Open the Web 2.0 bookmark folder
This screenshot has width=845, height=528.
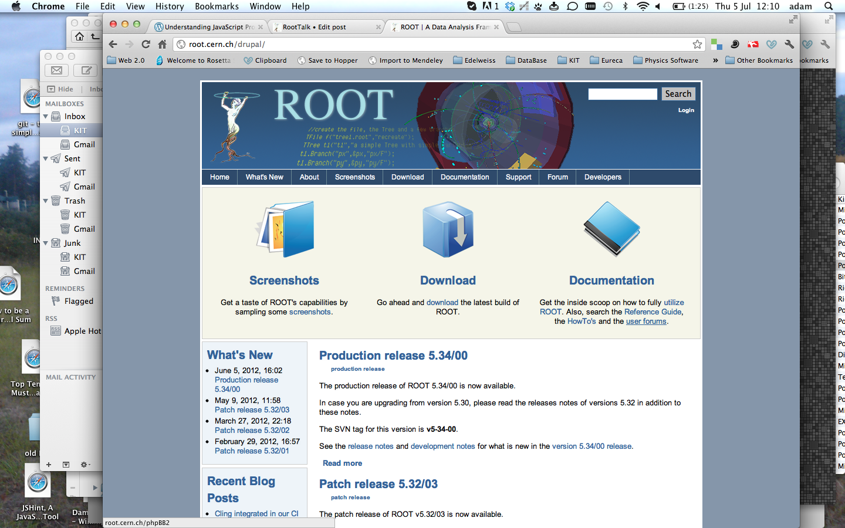[126, 60]
